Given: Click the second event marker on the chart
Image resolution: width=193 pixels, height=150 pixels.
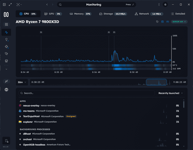Looking at the screenshot, I should click(x=109, y=32).
